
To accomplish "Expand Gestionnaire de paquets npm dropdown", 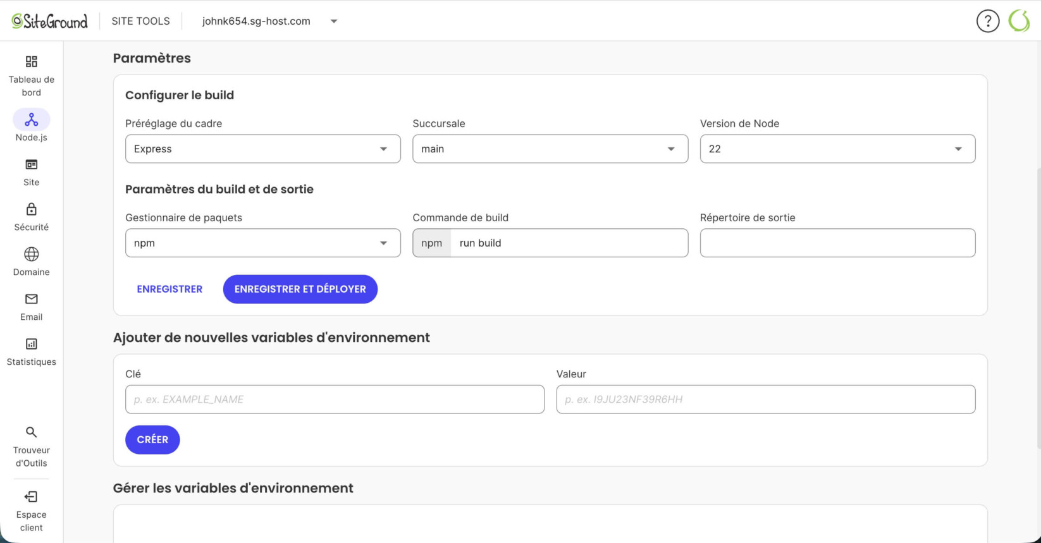I will 263,243.
